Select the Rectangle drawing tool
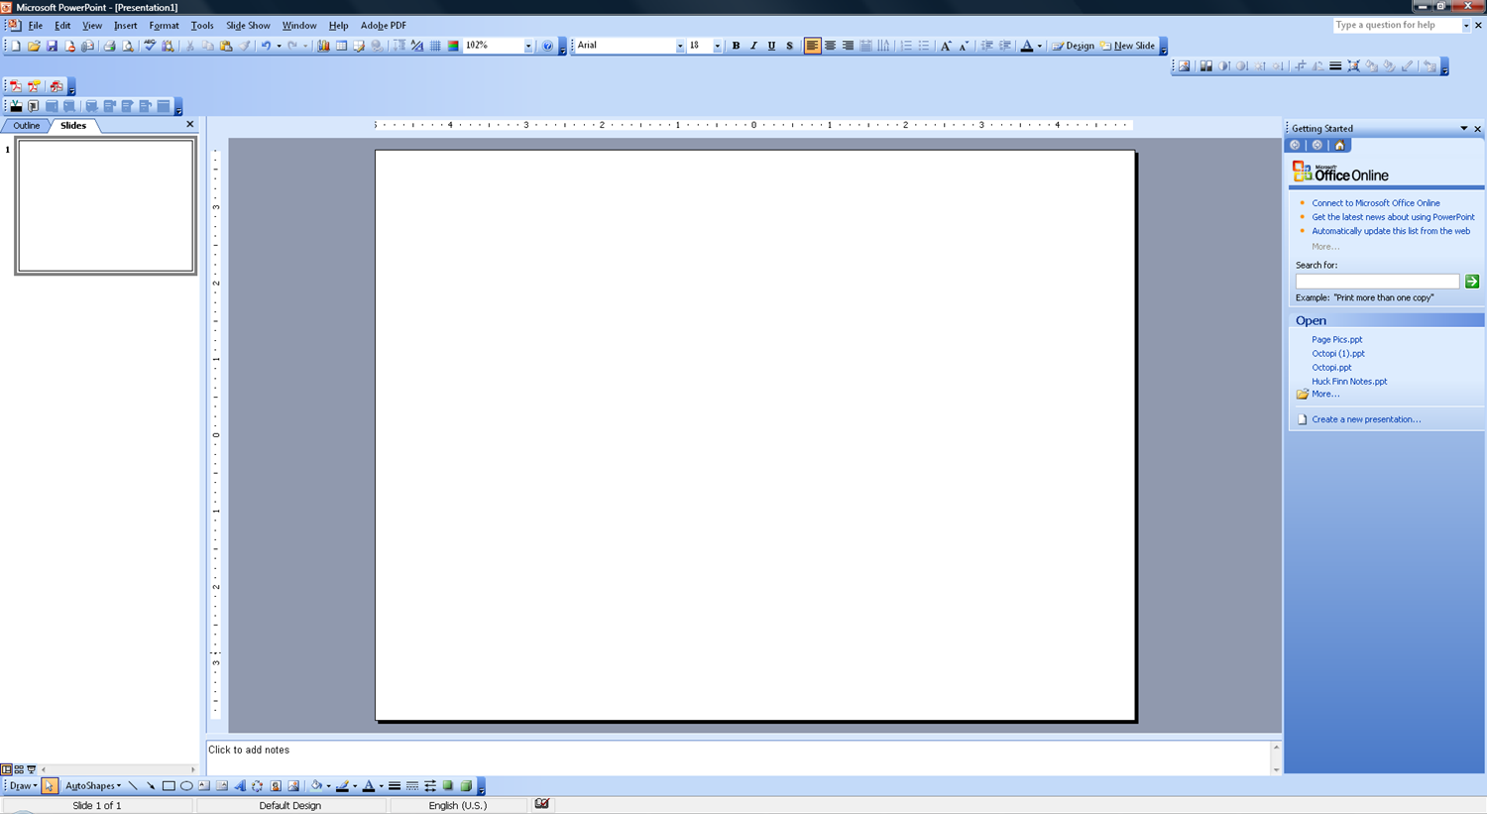Screen dimensions: 1487x814 point(167,785)
